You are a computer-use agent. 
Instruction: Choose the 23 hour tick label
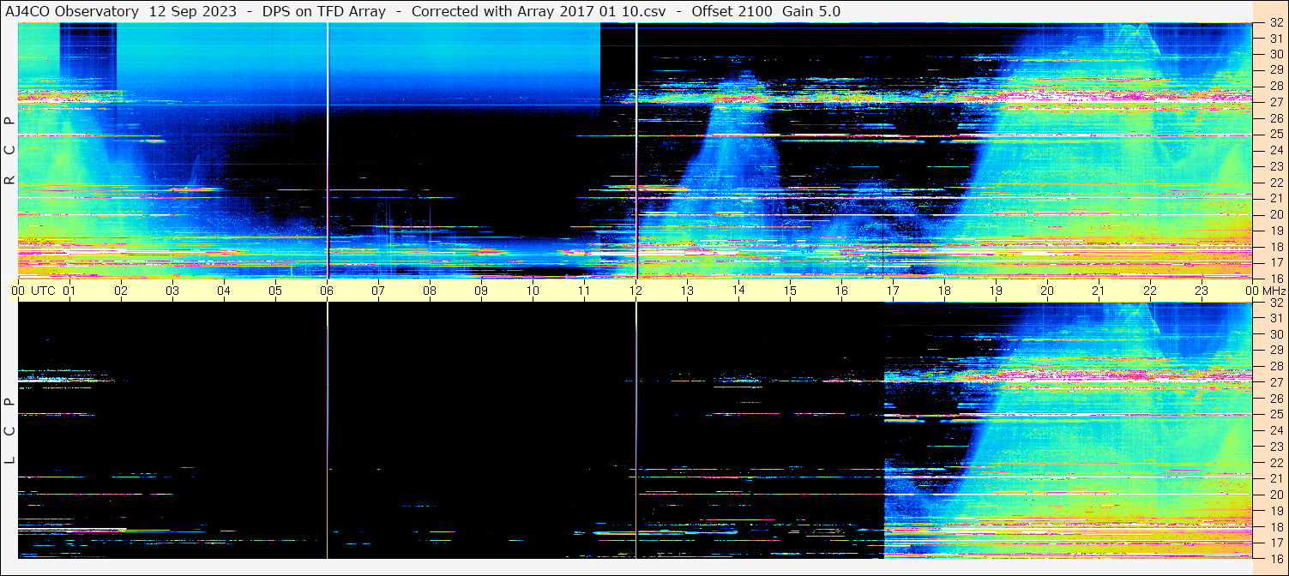click(1202, 291)
